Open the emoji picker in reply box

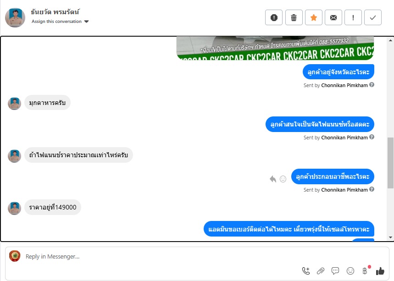pyautogui.click(x=350, y=271)
